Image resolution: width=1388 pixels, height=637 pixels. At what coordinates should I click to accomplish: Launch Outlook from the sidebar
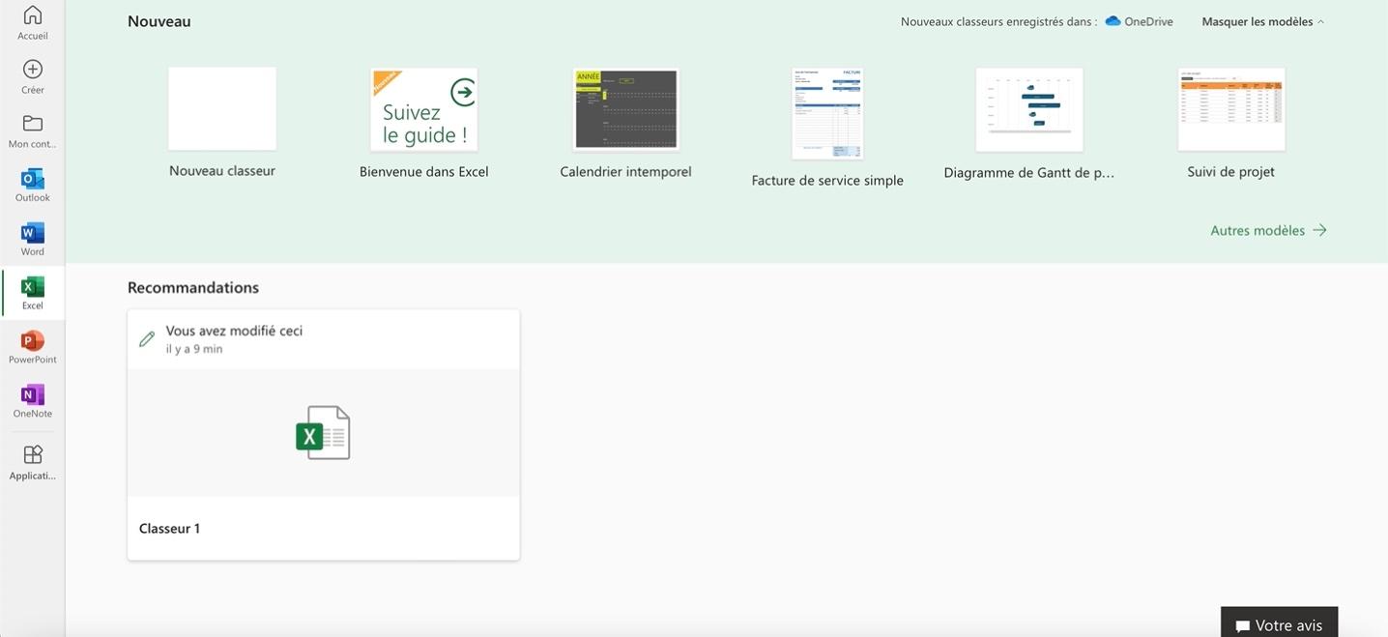click(x=33, y=179)
